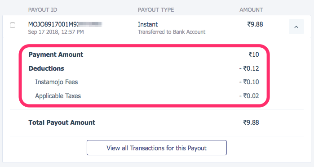Click the ₹10 payment amount value
Screen dimensions: 314x167
(x=253, y=54)
